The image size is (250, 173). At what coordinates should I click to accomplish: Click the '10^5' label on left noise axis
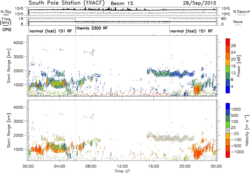tap(19, 9)
